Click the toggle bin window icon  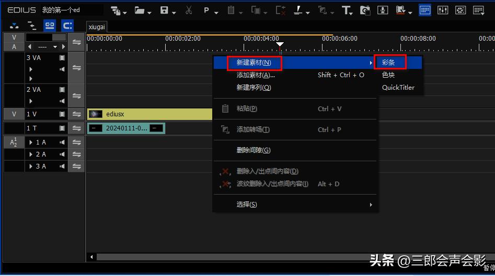[x=425, y=10]
